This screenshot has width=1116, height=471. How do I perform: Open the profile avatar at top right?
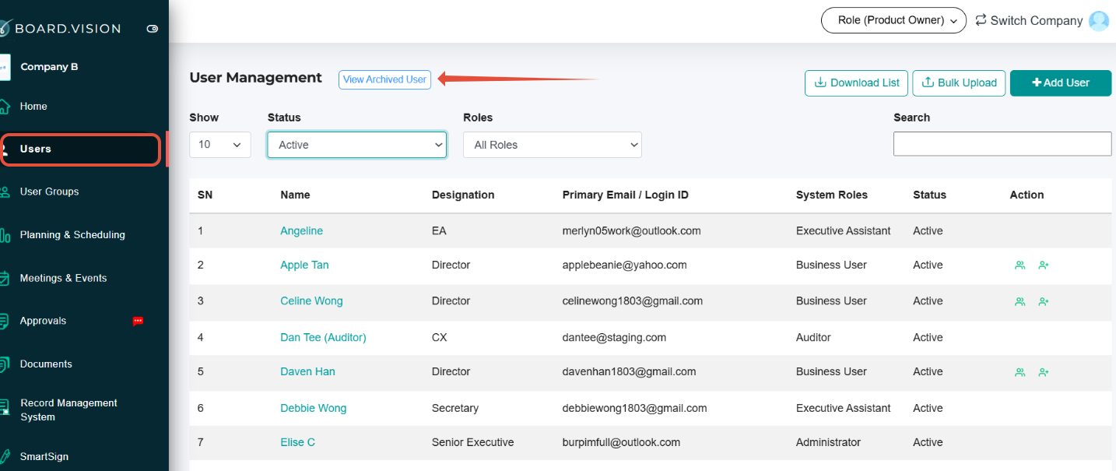click(x=1099, y=21)
